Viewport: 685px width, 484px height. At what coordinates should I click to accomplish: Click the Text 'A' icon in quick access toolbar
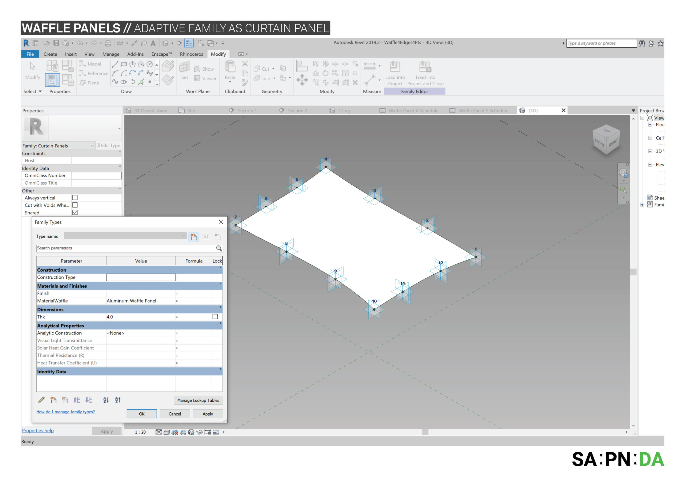point(153,43)
